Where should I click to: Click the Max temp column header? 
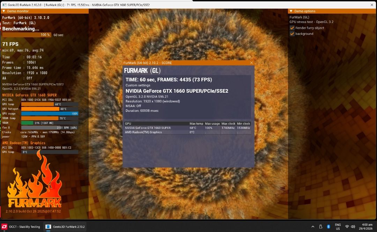pos(196,124)
